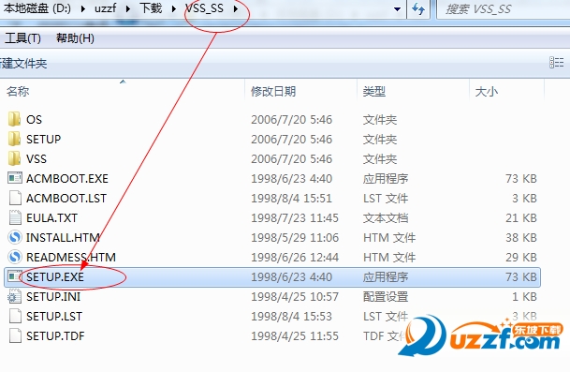This screenshot has width=570, height=372.
Task: Select the file name SETUP.LST
Action: (54, 316)
